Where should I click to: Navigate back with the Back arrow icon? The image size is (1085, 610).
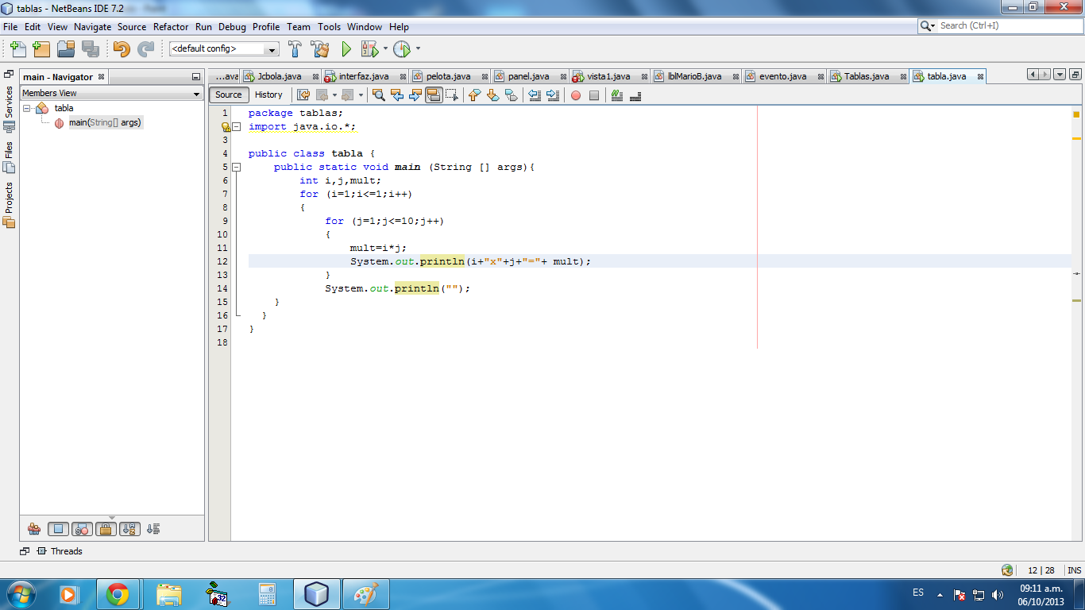pos(398,95)
